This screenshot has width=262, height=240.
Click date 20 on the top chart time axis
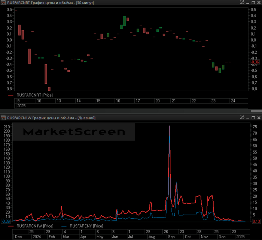point(158,101)
